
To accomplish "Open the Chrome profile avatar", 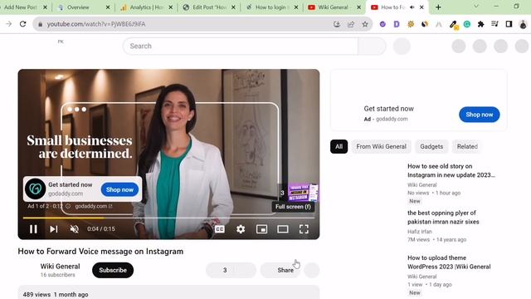I will click(523, 24).
